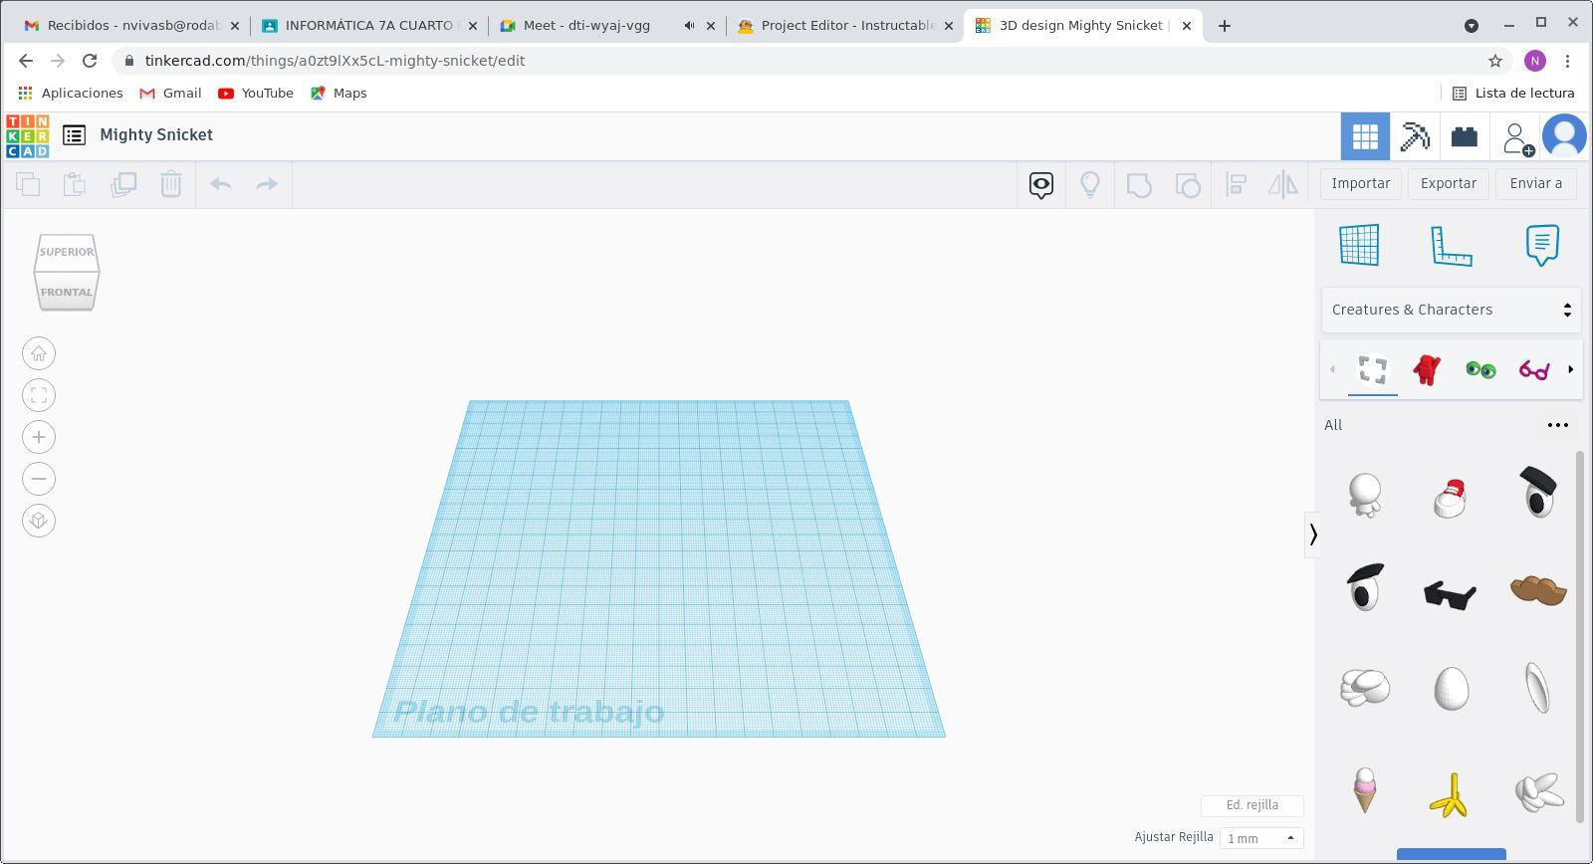Open the YouTube bookmark
The height and width of the screenshot is (864, 1593).
pos(256,93)
